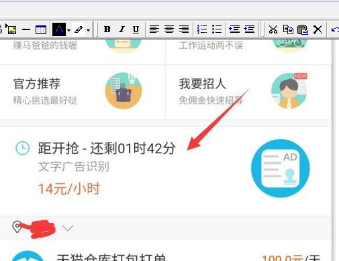Click the Undo arrow icon
The width and height of the screenshot is (339, 261).
coord(335,29)
